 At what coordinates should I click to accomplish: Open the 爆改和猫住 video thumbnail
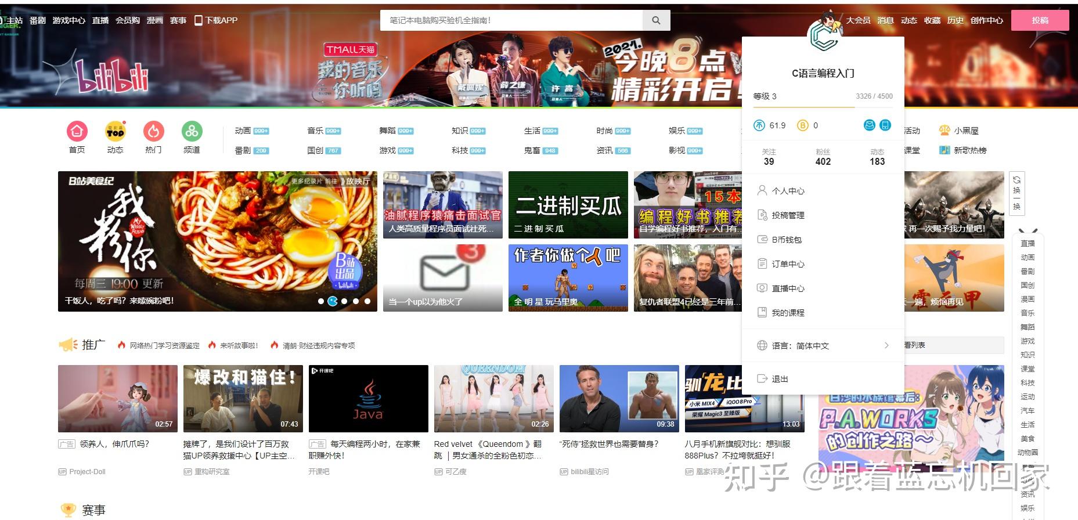243,399
